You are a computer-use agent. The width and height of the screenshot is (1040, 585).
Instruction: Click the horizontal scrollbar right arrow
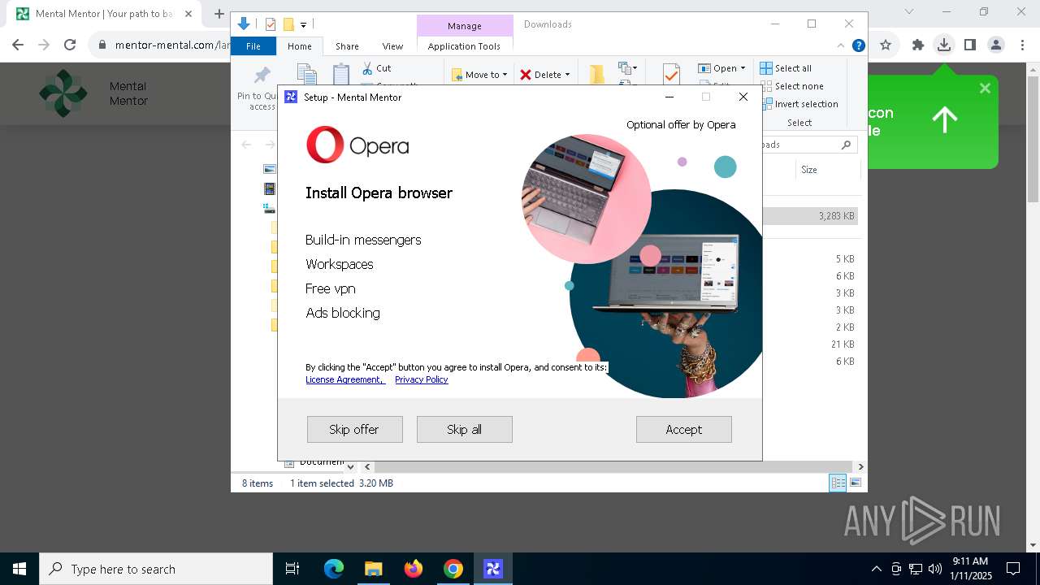pyautogui.click(x=860, y=466)
